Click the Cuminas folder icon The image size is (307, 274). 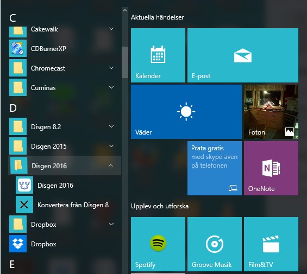point(18,87)
